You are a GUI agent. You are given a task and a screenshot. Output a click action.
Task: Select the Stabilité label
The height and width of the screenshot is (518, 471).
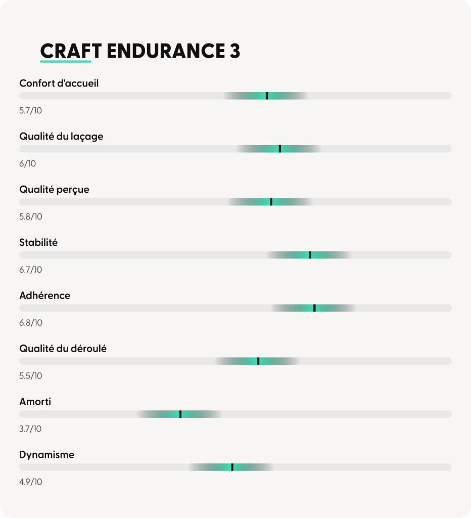click(38, 242)
